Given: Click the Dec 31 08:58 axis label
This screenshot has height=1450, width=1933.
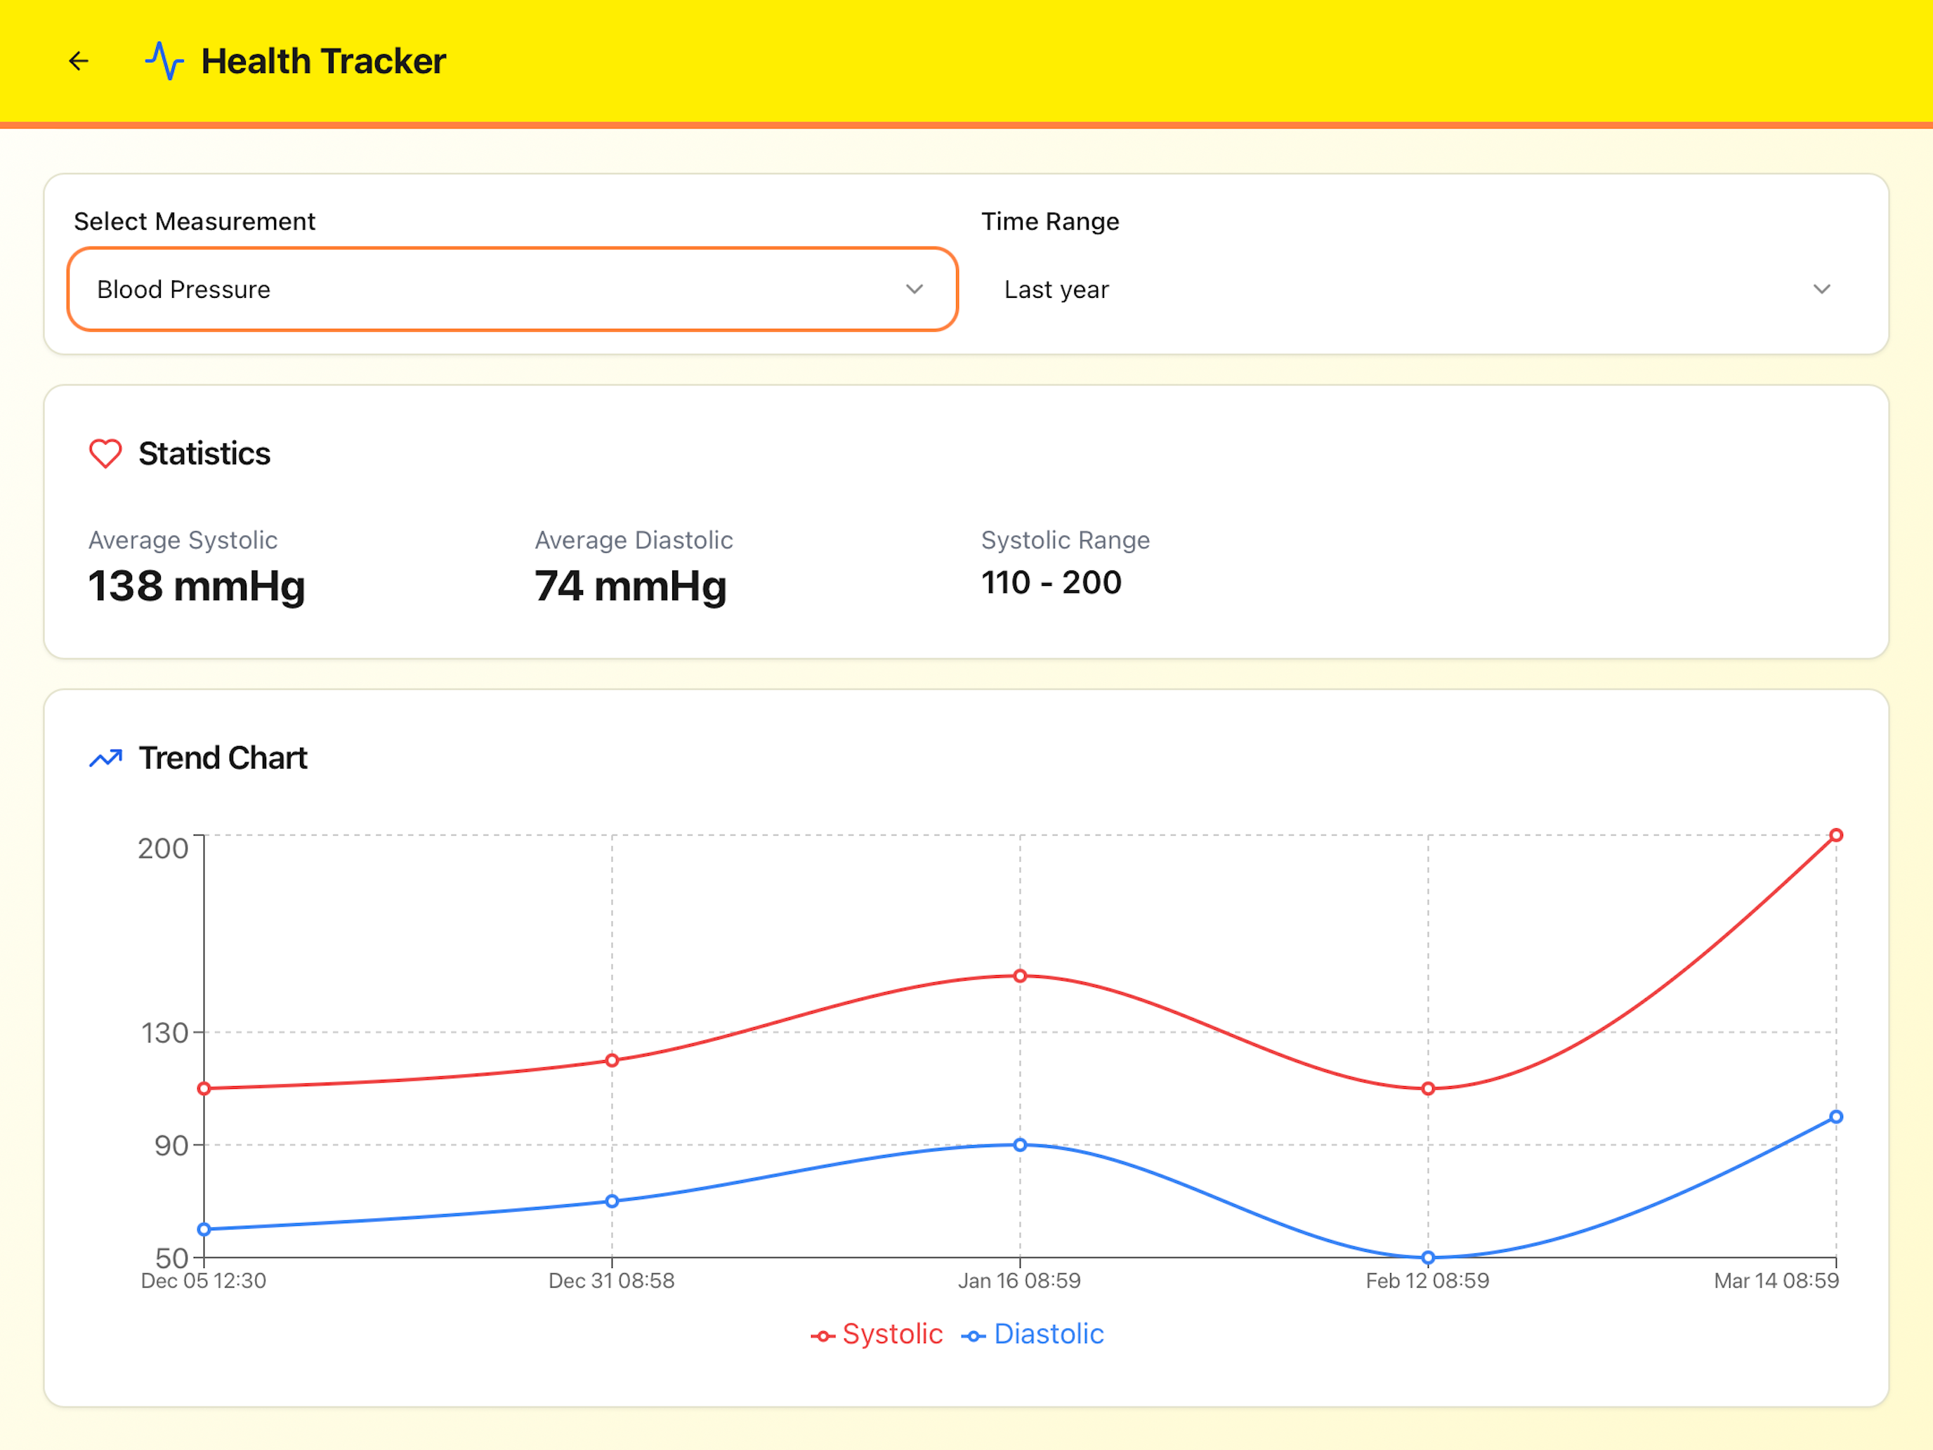Looking at the screenshot, I should (x=612, y=1281).
